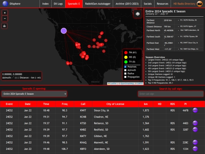Image resolution: width=205 pixels, height=154 pixels.
Task: Sort table by Freq column
Action: (x=65, y=104)
